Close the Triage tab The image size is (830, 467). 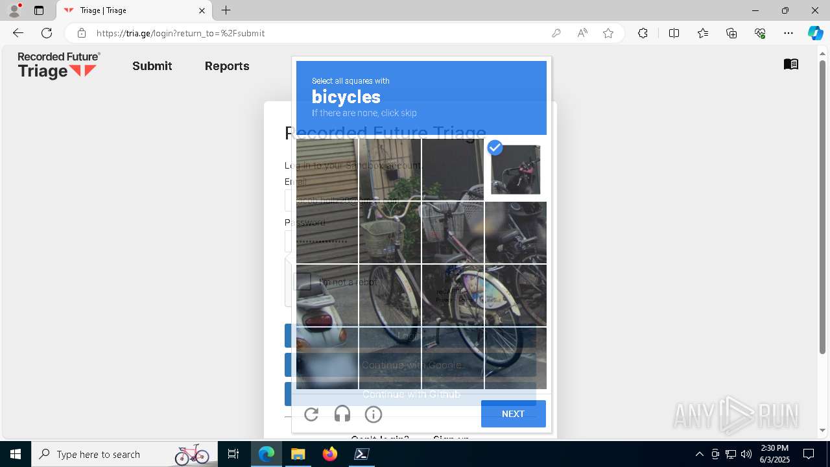click(x=202, y=10)
